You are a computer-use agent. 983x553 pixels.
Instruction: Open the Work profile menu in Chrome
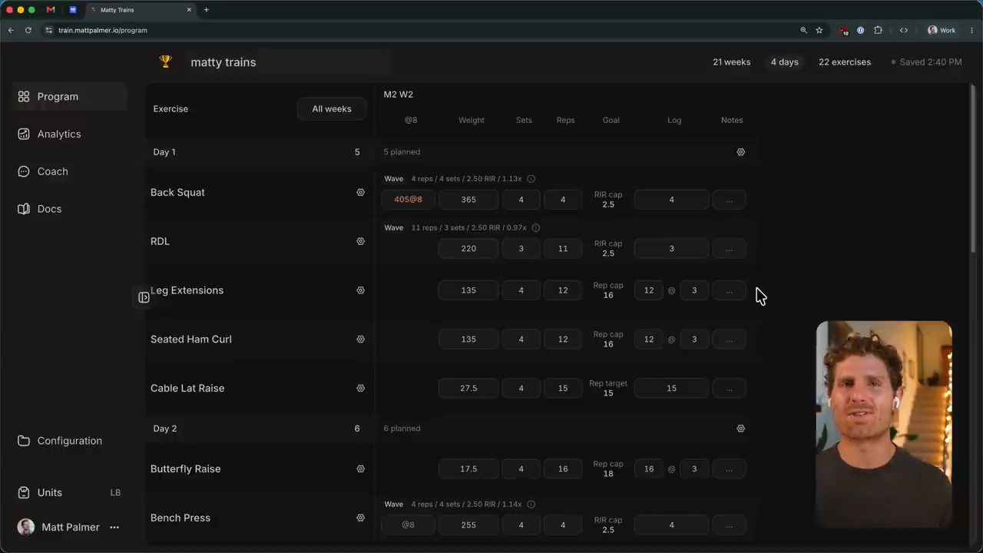click(942, 30)
